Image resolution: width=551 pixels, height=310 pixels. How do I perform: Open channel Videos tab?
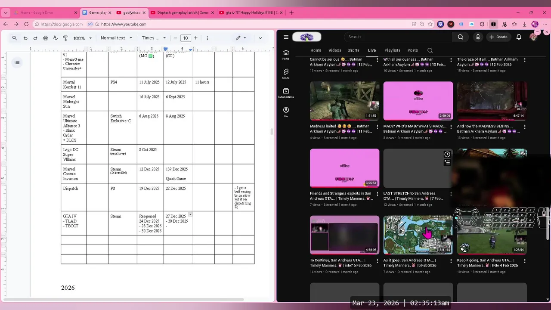pos(335,50)
